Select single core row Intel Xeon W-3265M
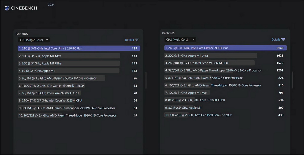Screen dimensions: 304x155 coord(79,100)
